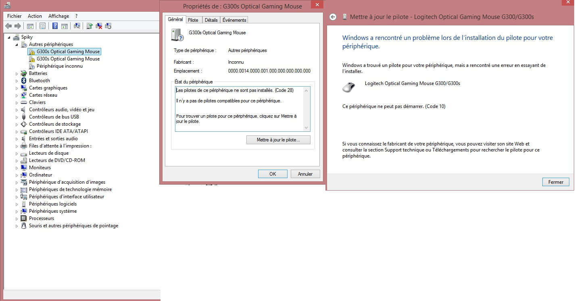Click the device icon in the Propriétés dialog header
The height and width of the screenshot is (301, 575).
(x=177, y=35)
